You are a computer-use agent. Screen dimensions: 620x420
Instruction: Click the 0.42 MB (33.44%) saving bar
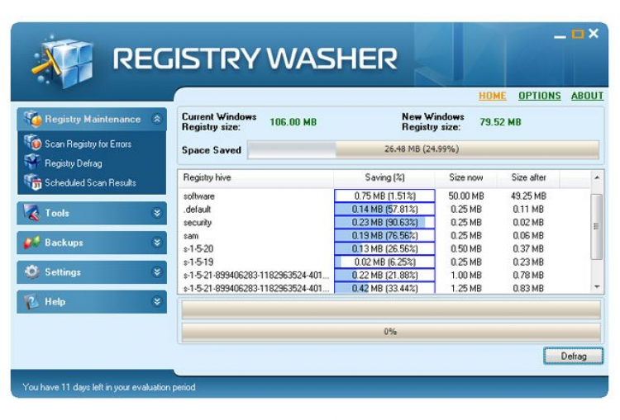[384, 288]
